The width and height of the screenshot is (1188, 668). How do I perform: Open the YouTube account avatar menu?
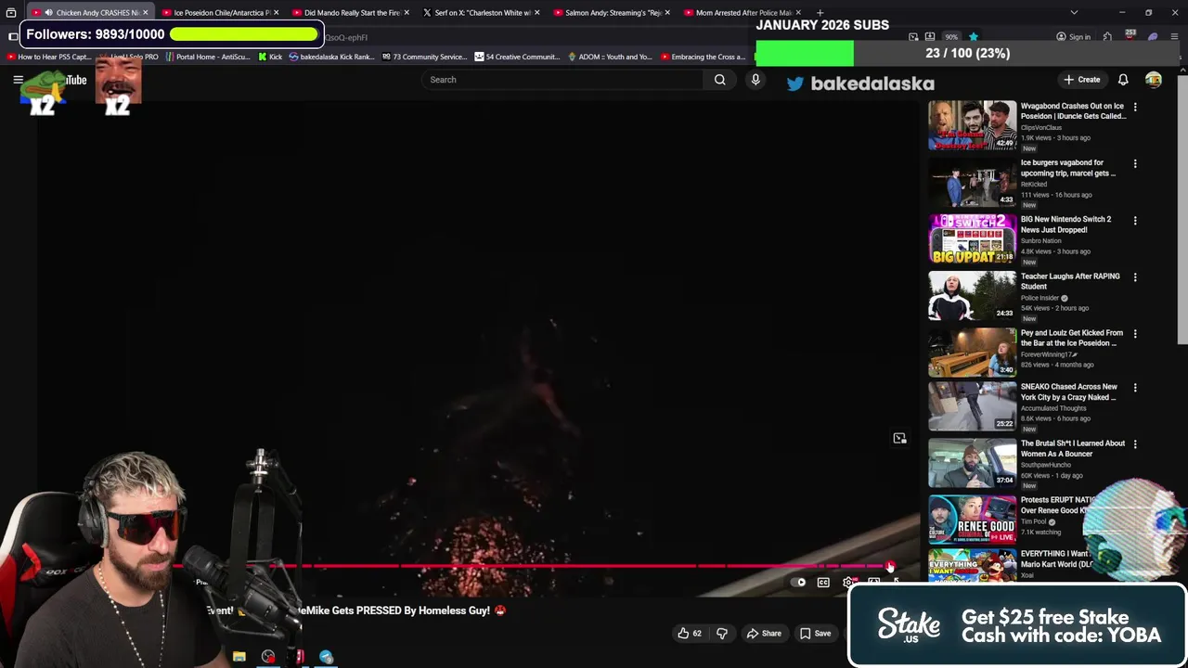point(1154,80)
